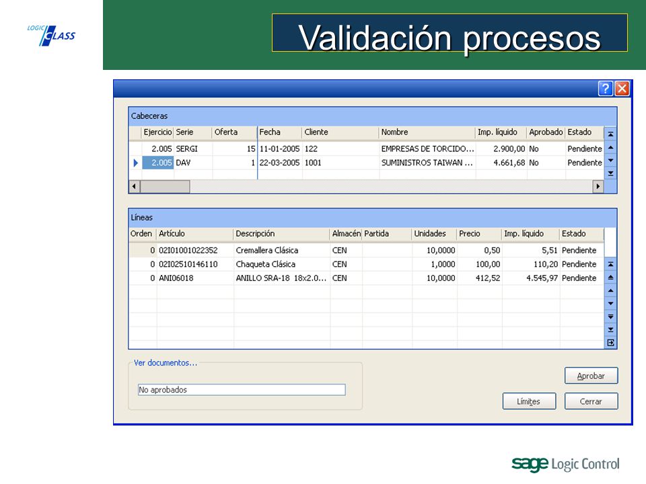
Task: Open the Límites button
Action: pyautogui.click(x=529, y=401)
